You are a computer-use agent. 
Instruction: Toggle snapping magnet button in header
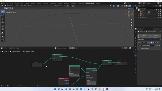pos(68,6)
